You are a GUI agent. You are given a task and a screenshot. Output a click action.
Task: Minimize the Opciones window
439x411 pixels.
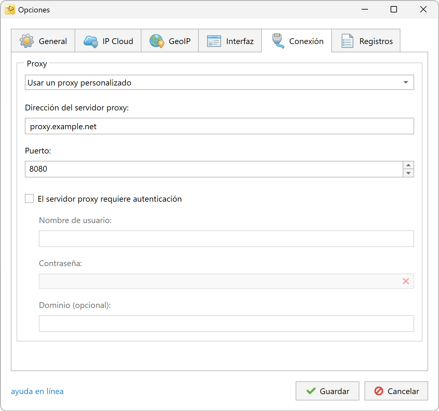[365, 10]
